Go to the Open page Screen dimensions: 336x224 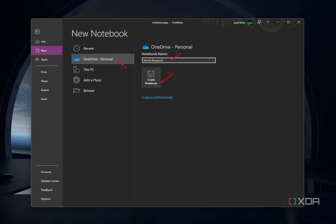click(47, 59)
